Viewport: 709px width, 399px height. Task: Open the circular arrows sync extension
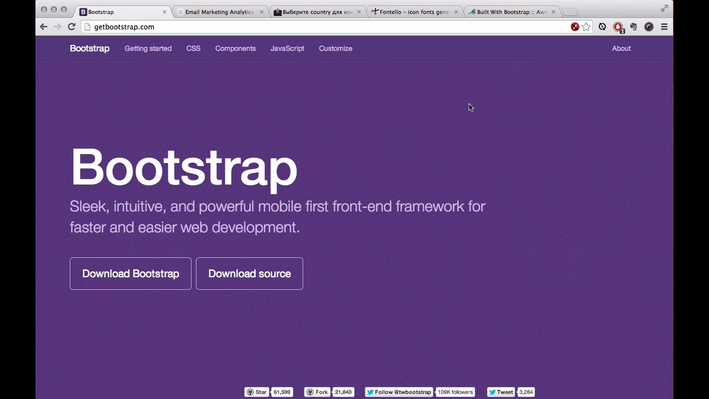tap(602, 27)
